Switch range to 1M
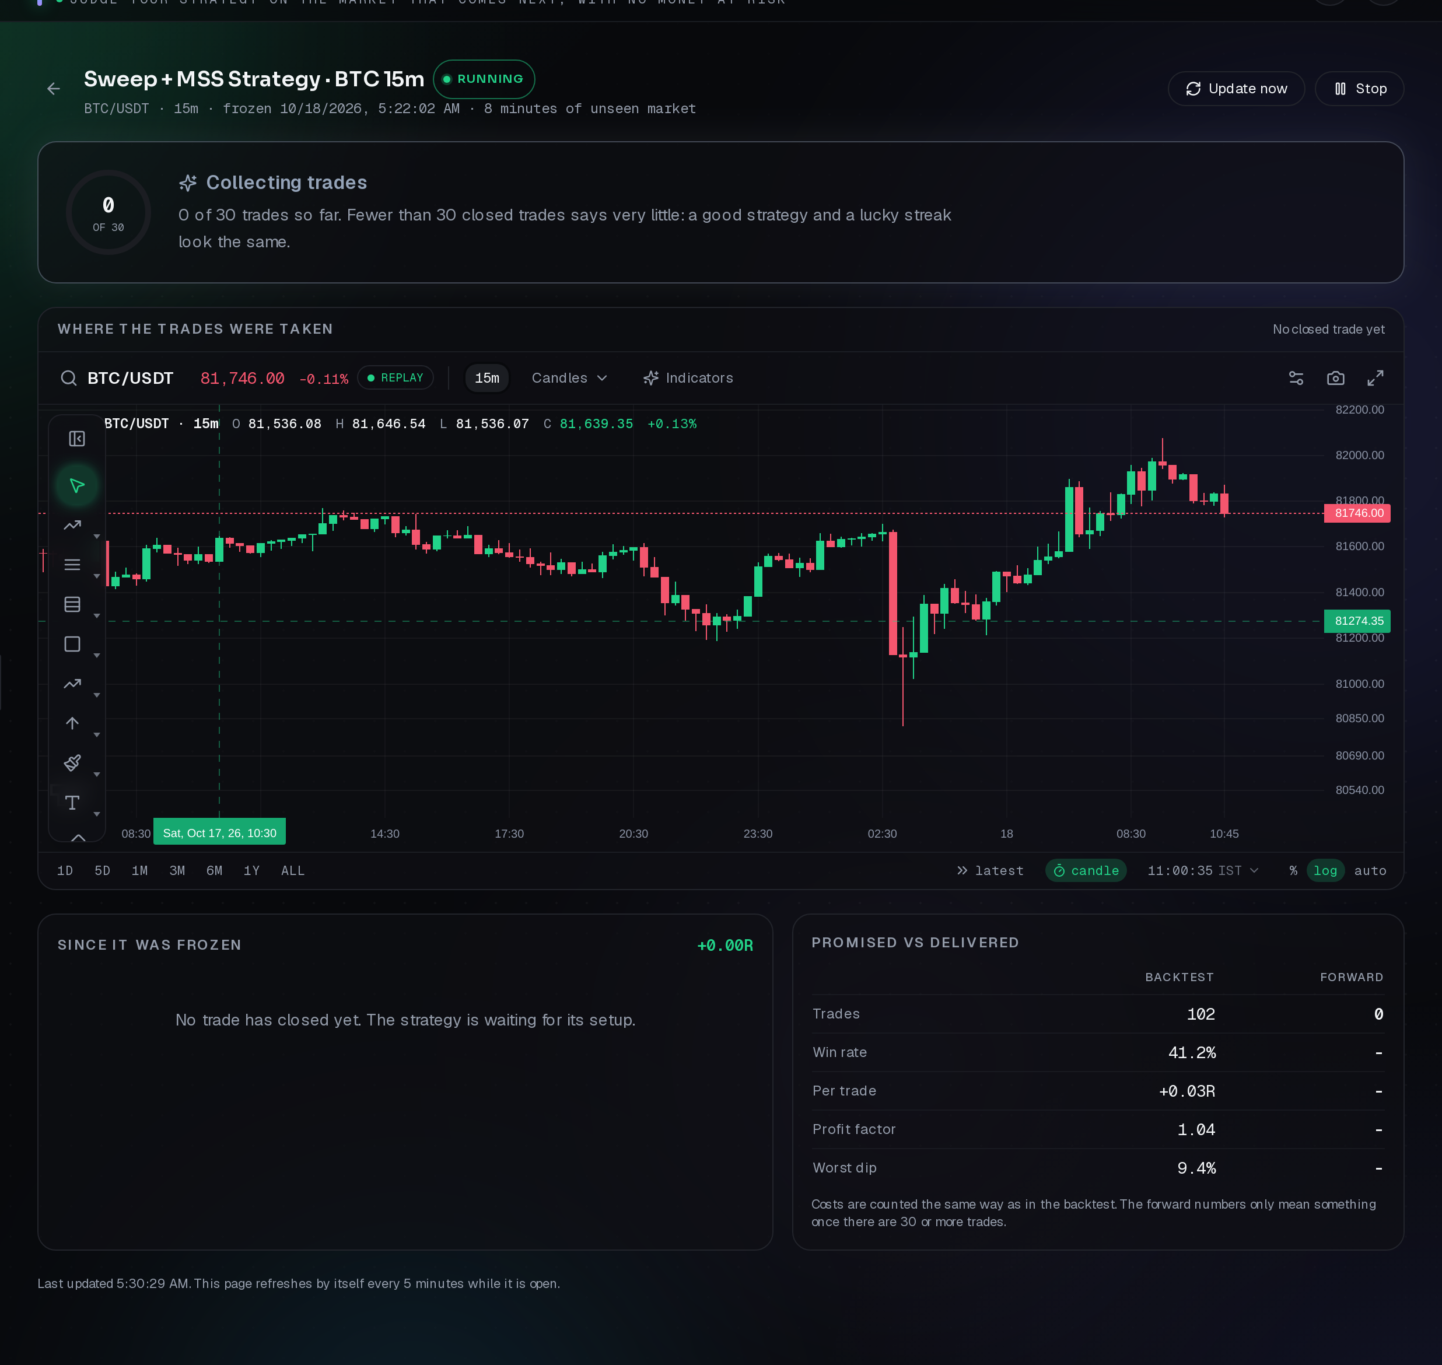This screenshot has width=1442, height=1365. [x=139, y=871]
